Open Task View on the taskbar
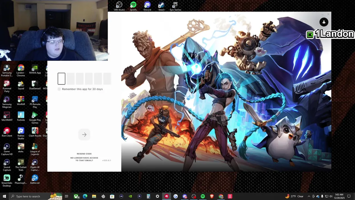This screenshot has height=200, width=355. tap(67, 196)
